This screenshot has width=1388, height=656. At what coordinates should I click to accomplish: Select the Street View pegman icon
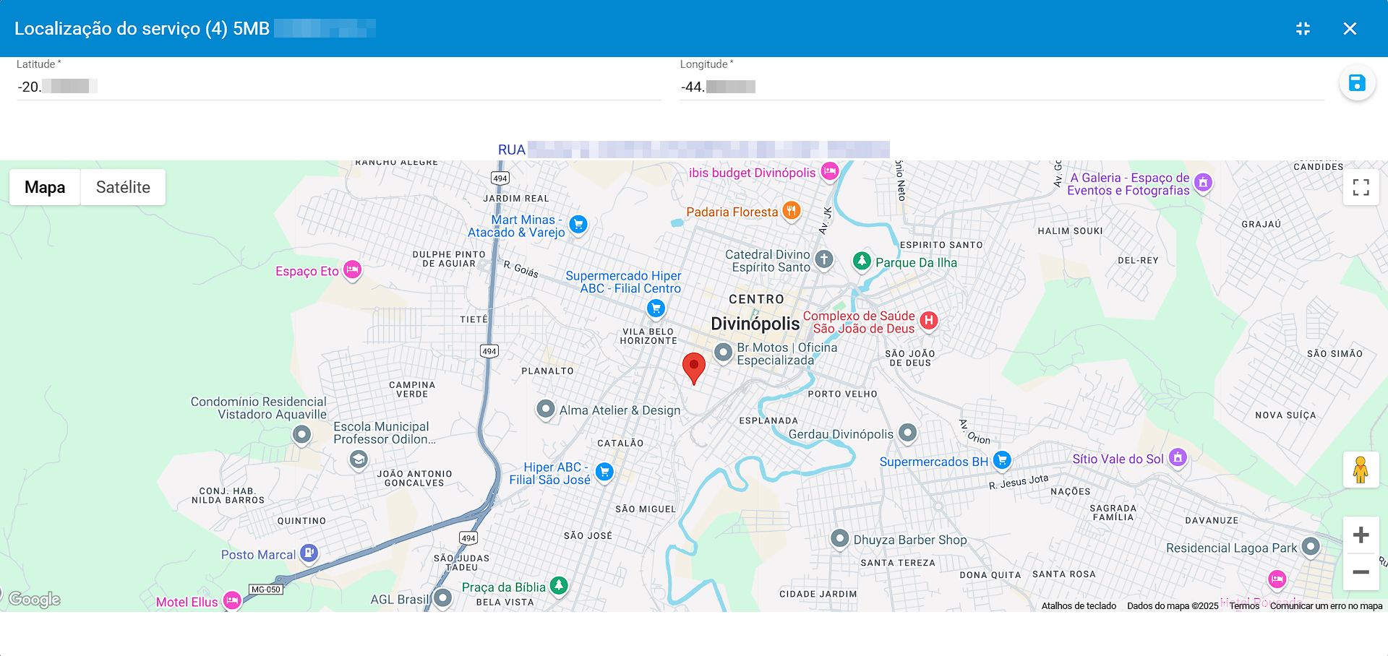click(x=1361, y=470)
